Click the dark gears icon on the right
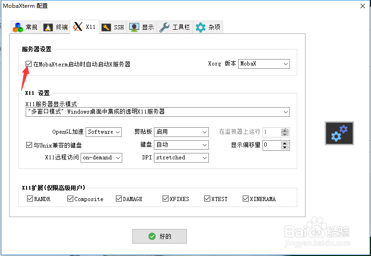 click(x=339, y=133)
